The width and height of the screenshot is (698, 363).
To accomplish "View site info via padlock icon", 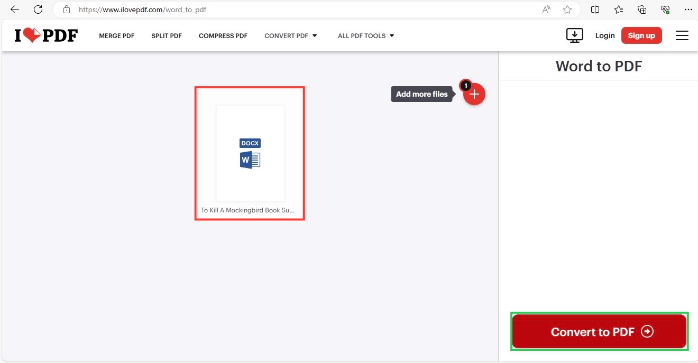I will coord(66,10).
